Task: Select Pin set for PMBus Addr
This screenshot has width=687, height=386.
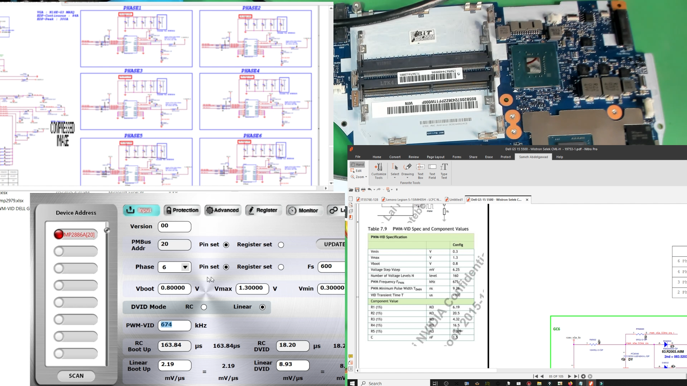Action: [226, 245]
